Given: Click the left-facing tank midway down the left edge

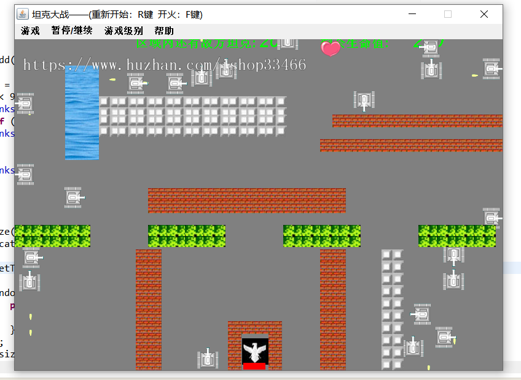Looking at the screenshot, I should click(x=25, y=175).
